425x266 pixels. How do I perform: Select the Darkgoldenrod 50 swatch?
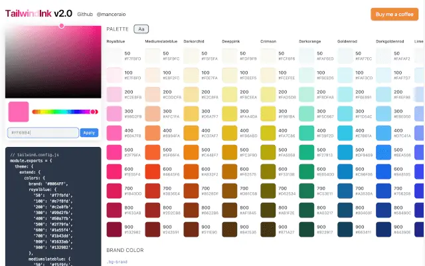tap(384, 56)
